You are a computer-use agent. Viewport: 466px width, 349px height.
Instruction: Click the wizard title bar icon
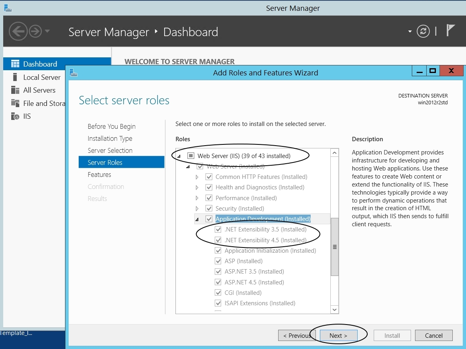pyautogui.click(x=73, y=73)
